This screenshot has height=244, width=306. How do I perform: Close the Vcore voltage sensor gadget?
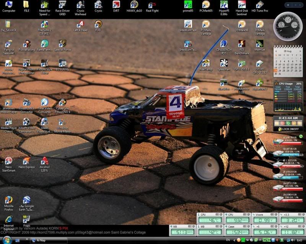[277, 215]
